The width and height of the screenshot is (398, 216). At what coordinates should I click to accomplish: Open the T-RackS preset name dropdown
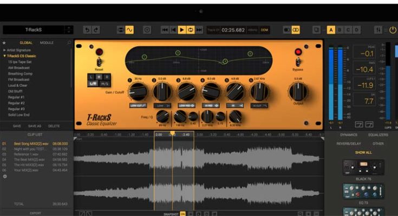click(x=68, y=30)
